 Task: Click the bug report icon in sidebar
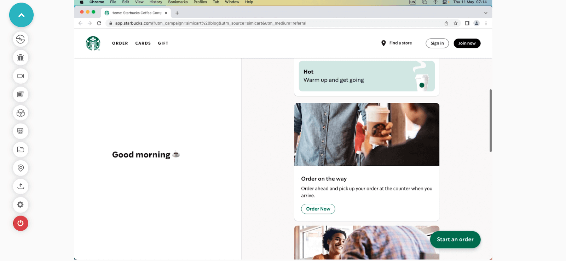[x=21, y=58]
